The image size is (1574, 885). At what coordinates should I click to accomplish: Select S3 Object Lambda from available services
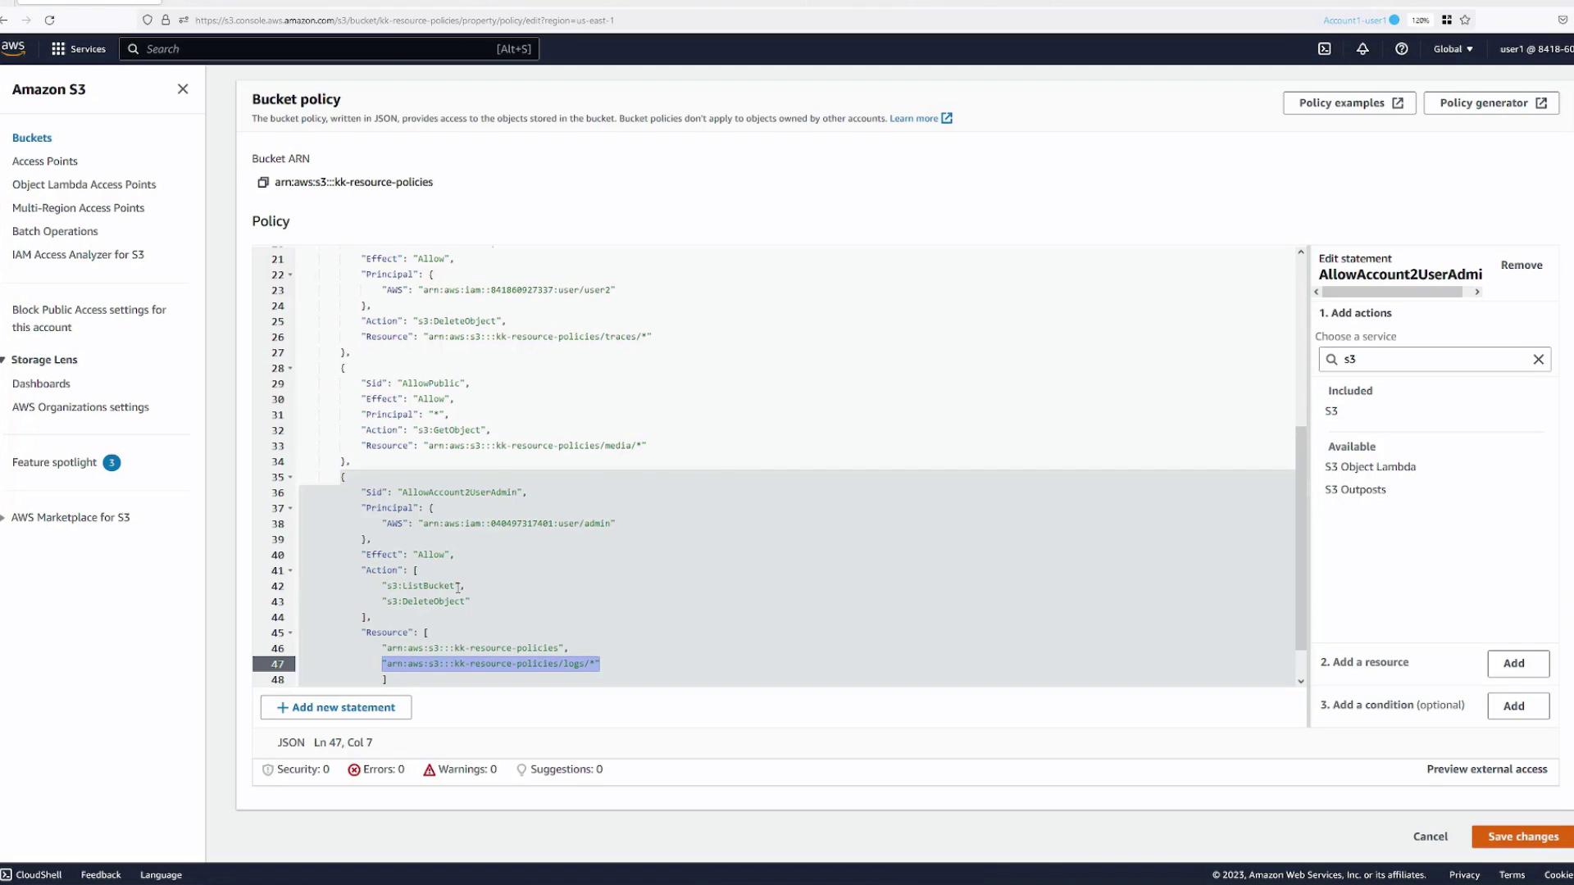pyautogui.click(x=1370, y=466)
